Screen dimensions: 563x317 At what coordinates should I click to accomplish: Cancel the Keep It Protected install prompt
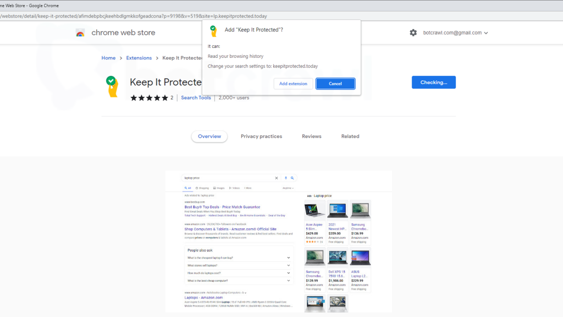coord(335,84)
